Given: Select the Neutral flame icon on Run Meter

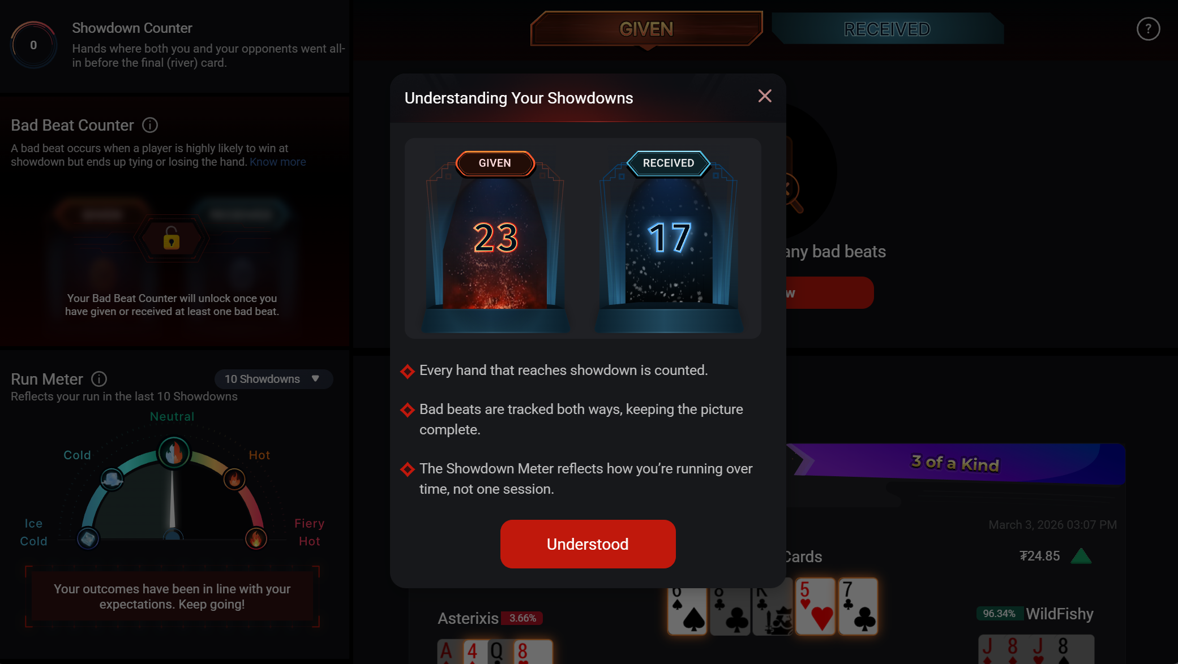Looking at the screenshot, I should point(174,452).
